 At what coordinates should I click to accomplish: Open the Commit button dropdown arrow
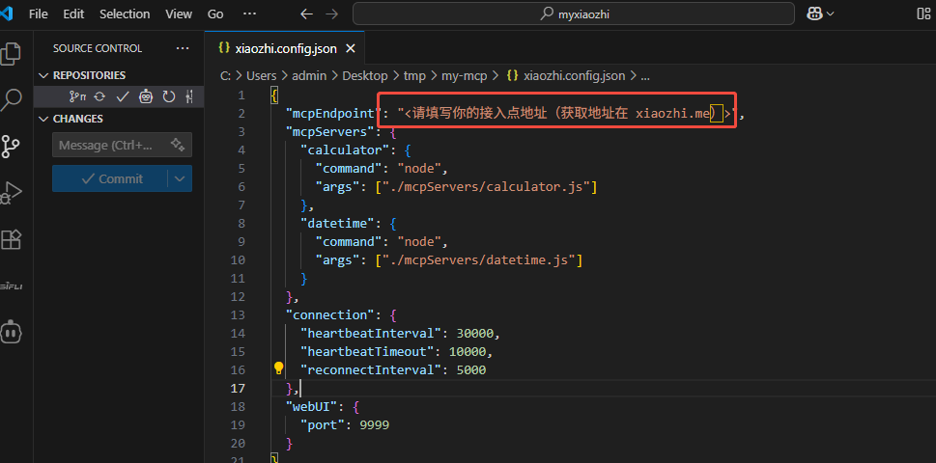coord(180,178)
